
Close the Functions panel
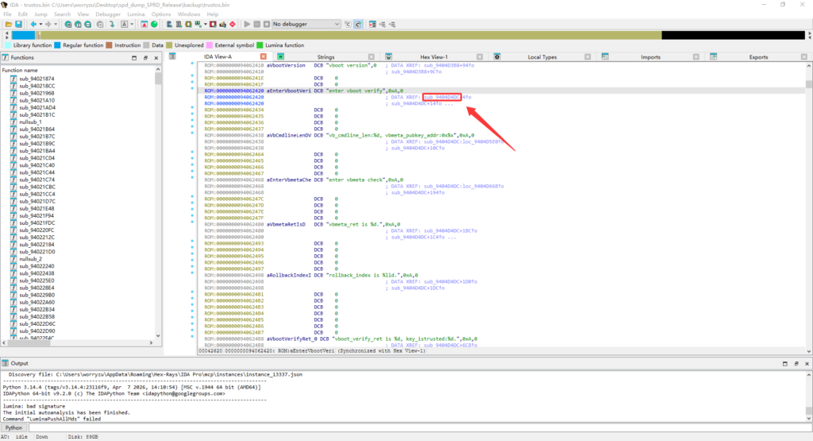156,57
